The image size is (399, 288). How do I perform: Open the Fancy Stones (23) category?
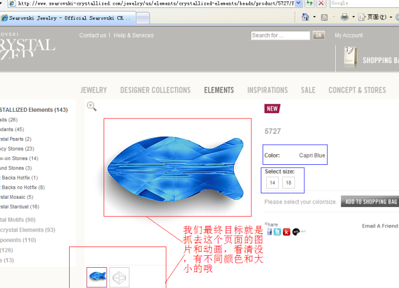17,148
